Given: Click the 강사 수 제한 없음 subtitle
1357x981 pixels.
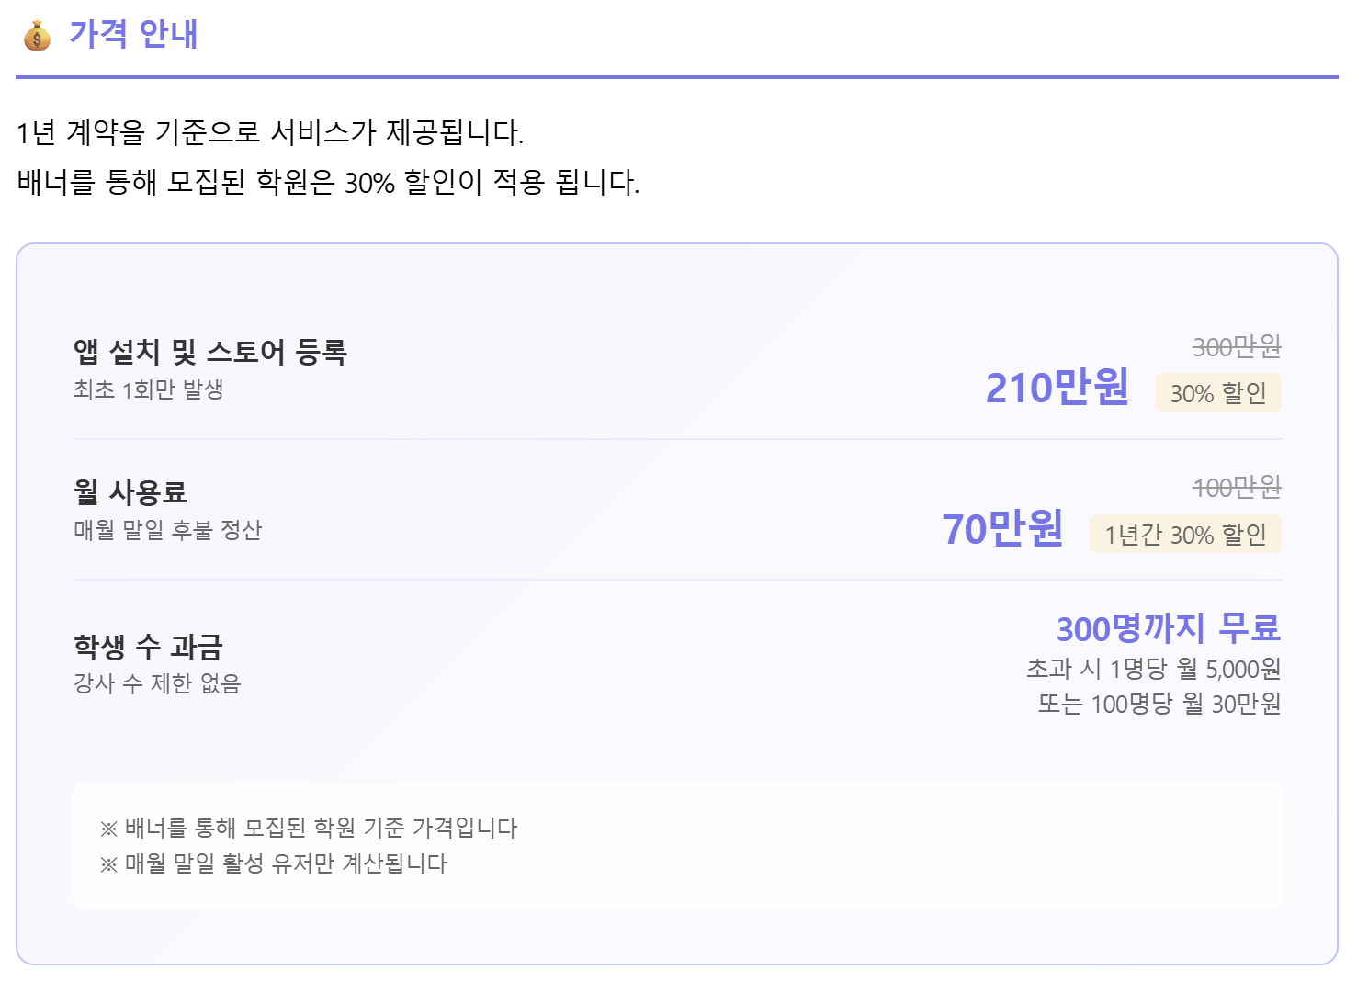Looking at the screenshot, I should (157, 683).
